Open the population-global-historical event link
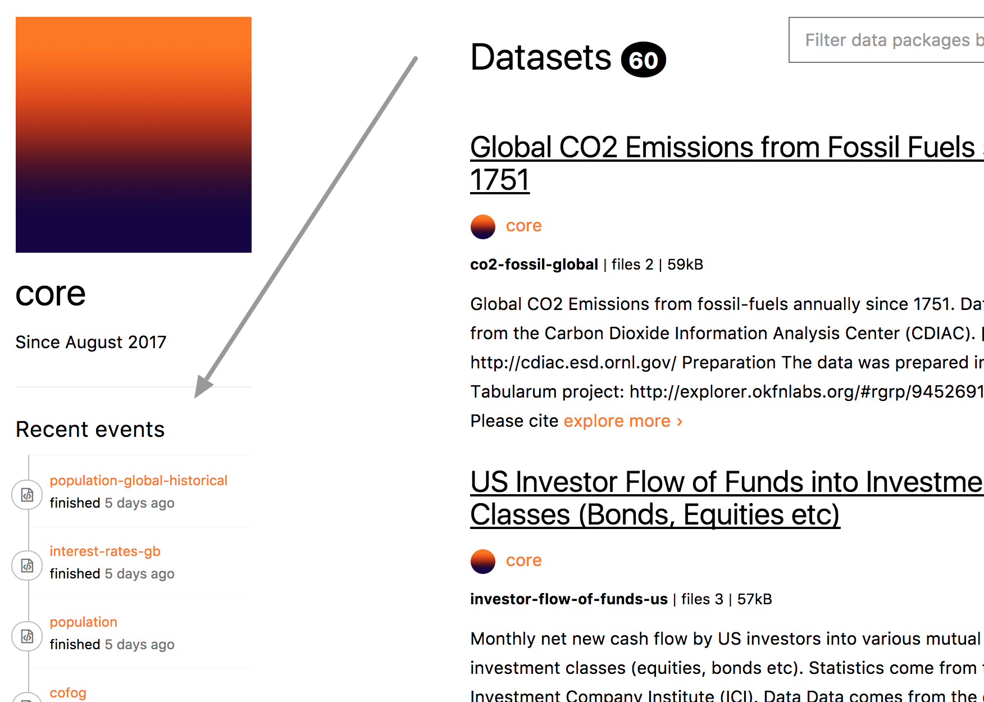Image resolution: width=984 pixels, height=702 pixels. pos(139,481)
